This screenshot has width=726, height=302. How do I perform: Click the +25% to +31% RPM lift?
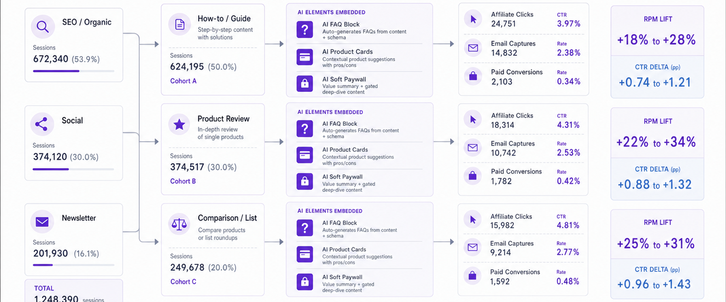(656, 243)
